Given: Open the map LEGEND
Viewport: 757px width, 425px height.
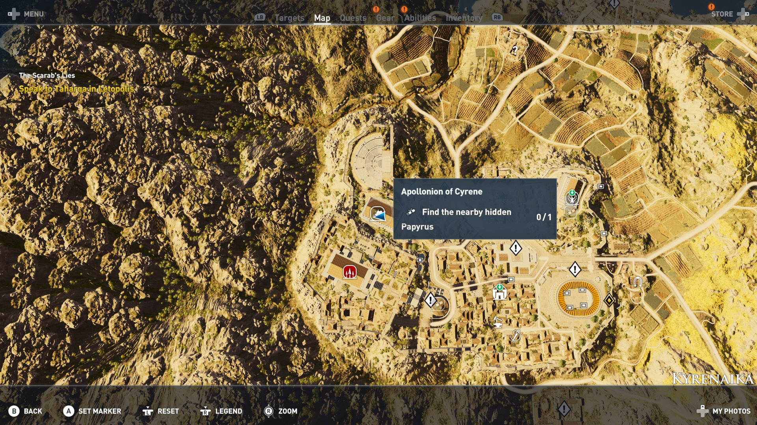Looking at the screenshot, I should click(x=221, y=411).
